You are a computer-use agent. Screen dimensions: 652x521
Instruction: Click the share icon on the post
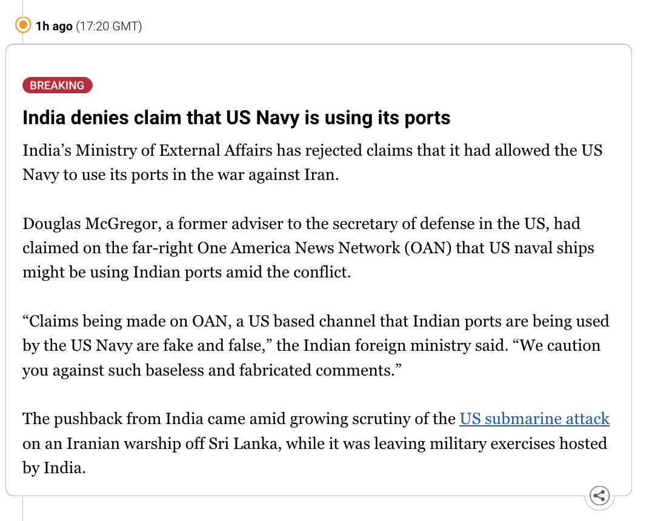coord(599,495)
